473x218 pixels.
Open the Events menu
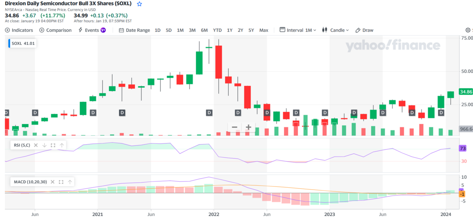(92, 30)
